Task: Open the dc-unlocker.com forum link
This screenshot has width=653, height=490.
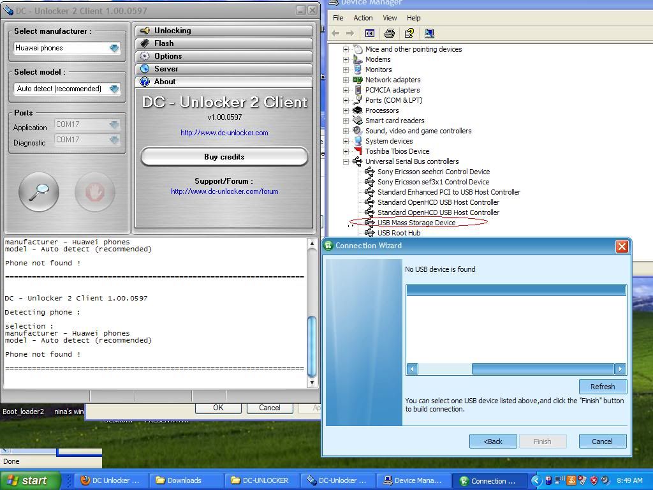Action: [224, 191]
